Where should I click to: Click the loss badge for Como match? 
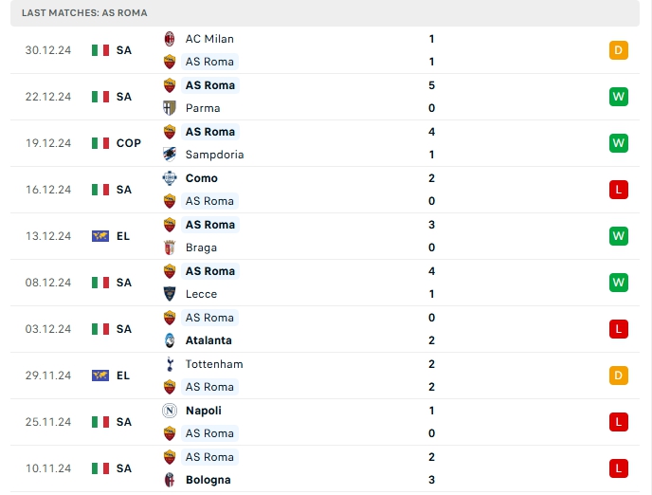point(619,190)
